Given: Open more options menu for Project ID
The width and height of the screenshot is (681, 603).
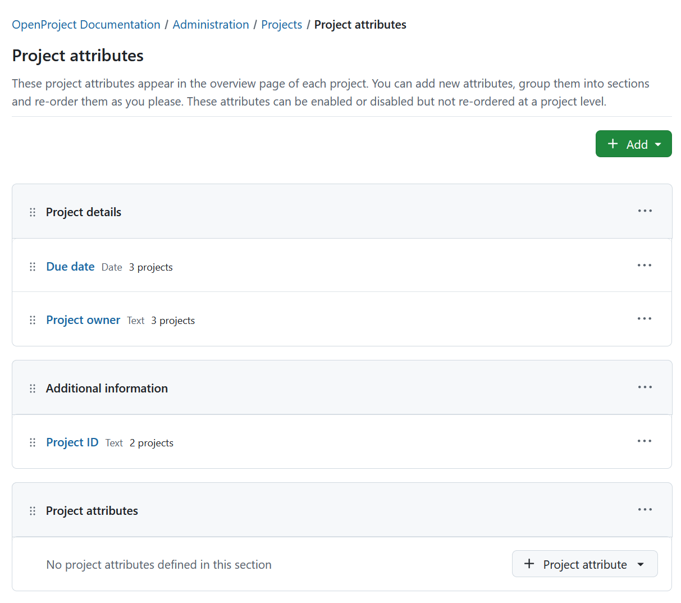Looking at the screenshot, I should pyautogui.click(x=645, y=441).
